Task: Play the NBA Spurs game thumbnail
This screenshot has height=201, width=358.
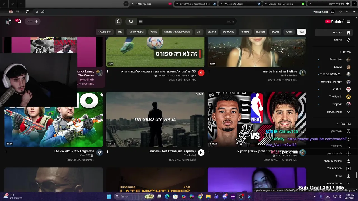Action: pyautogui.click(x=257, y=119)
